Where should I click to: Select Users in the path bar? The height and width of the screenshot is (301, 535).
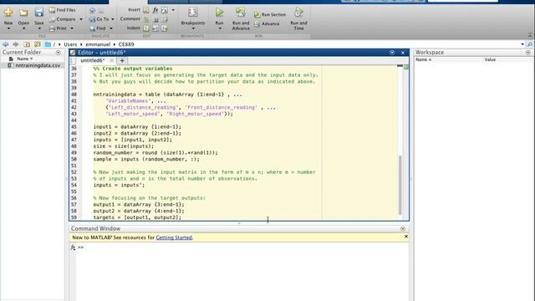tap(70, 44)
